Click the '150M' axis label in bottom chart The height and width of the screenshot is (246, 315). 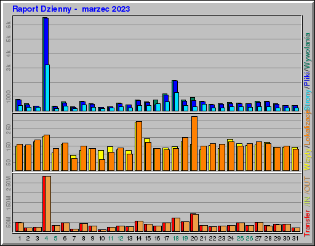pyautogui.click(x=9, y=203)
